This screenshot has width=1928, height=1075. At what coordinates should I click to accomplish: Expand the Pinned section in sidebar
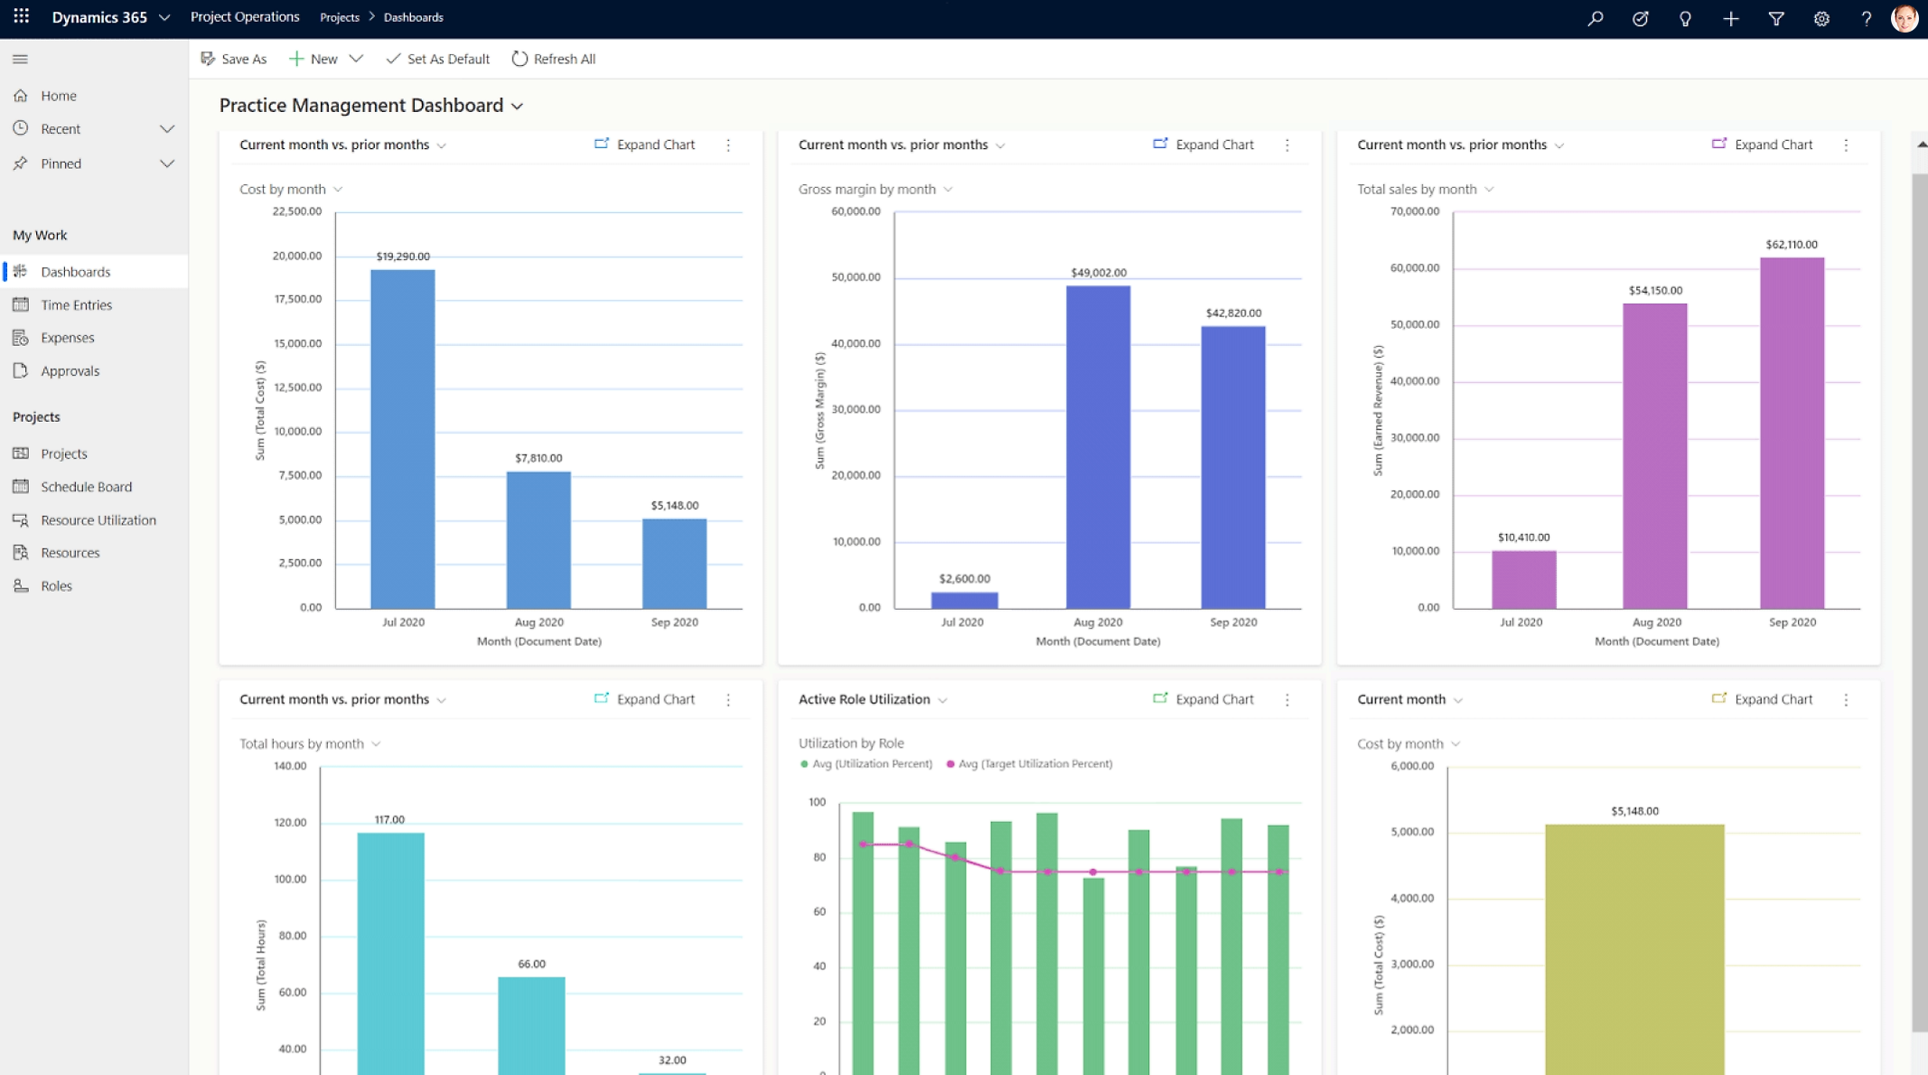(167, 164)
